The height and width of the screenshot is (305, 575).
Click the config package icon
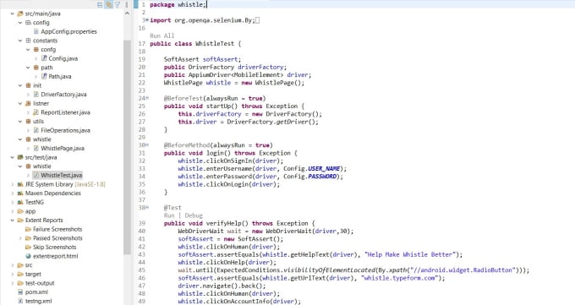coord(28,22)
